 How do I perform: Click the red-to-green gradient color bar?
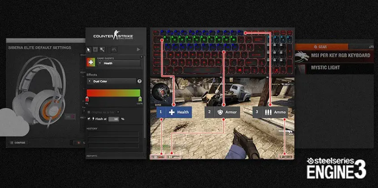(113, 93)
